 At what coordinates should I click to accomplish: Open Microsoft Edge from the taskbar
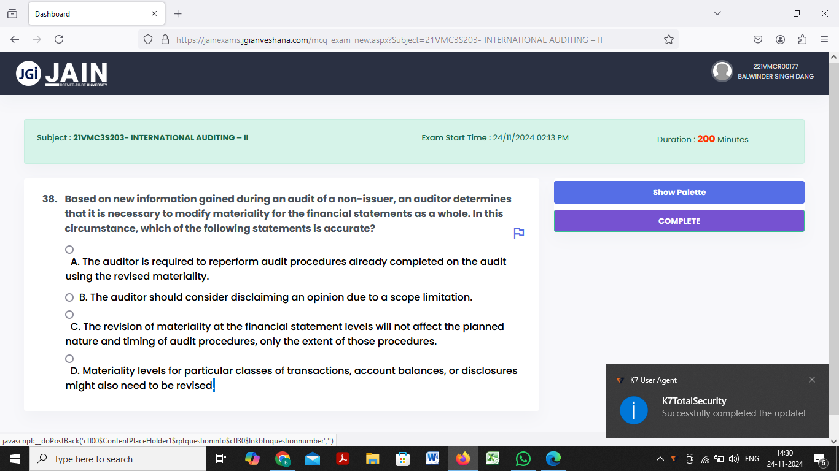pyautogui.click(x=553, y=459)
